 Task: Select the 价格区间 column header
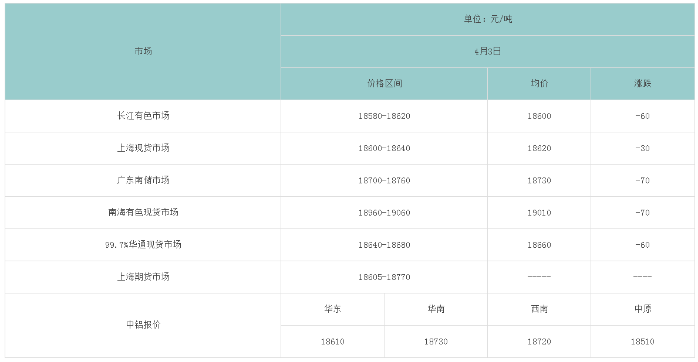384,84
